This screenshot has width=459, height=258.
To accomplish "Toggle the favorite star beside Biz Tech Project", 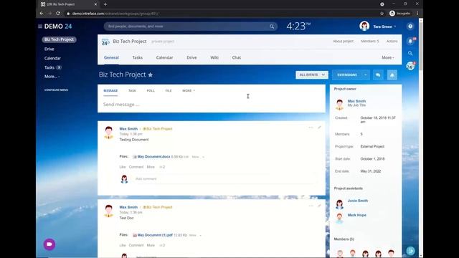I will (151, 75).
